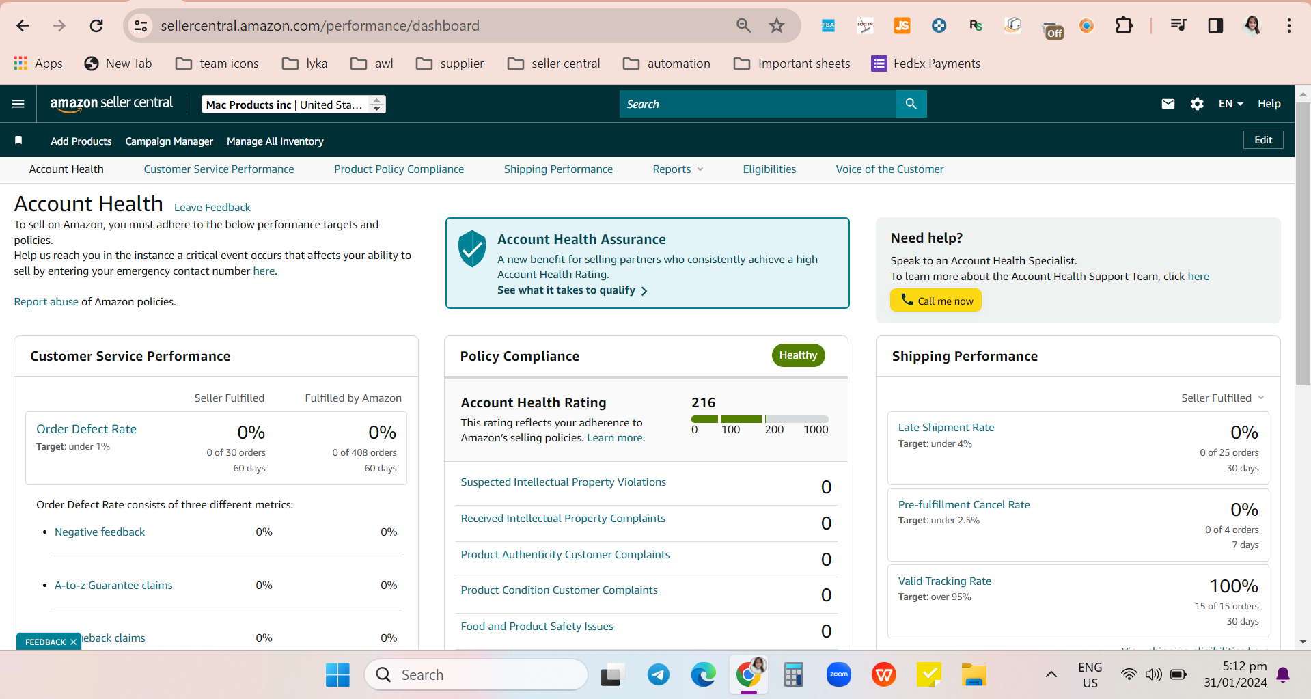Viewport: 1311px width, 699px height.
Task: Go back with the browser back arrow
Action: point(23,26)
